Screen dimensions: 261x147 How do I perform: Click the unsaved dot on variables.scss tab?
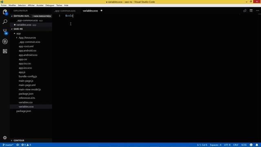pos(102,11)
